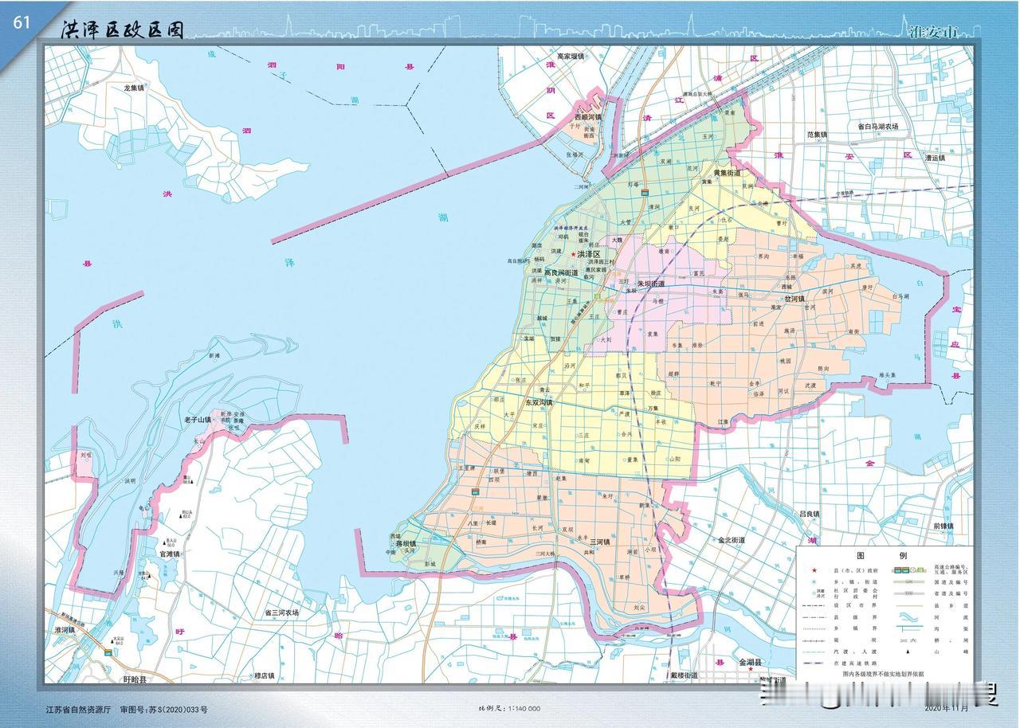Click the 省三河农场 label

(282, 613)
